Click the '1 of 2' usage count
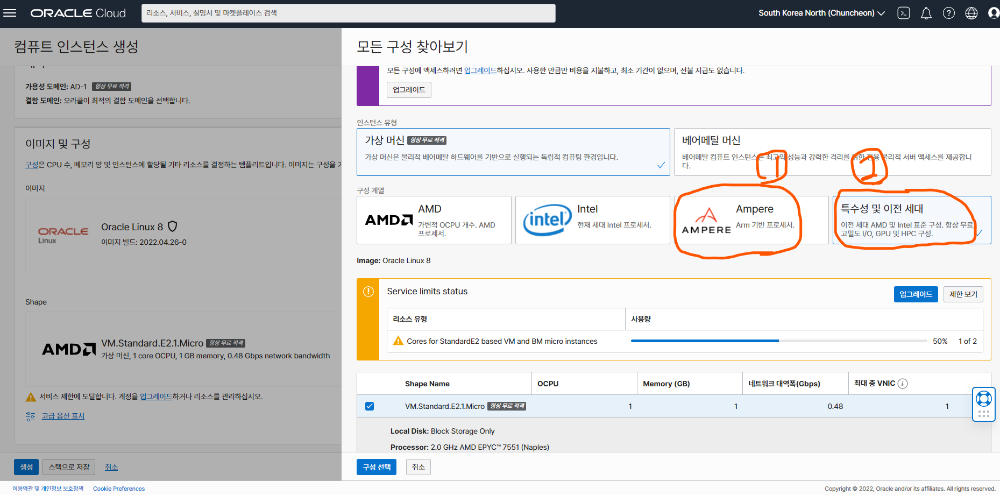Viewport: 1000px width, 495px height. tap(967, 341)
